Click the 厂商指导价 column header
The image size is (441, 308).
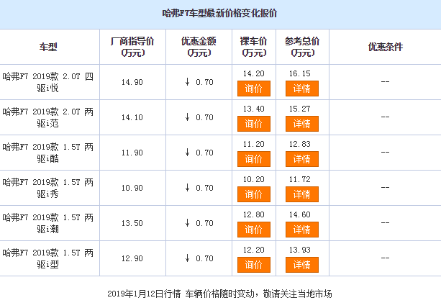tap(132, 47)
